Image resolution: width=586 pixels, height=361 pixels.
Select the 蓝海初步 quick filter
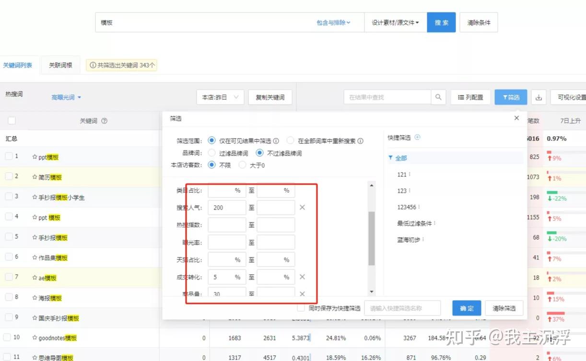click(x=409, y=240)
